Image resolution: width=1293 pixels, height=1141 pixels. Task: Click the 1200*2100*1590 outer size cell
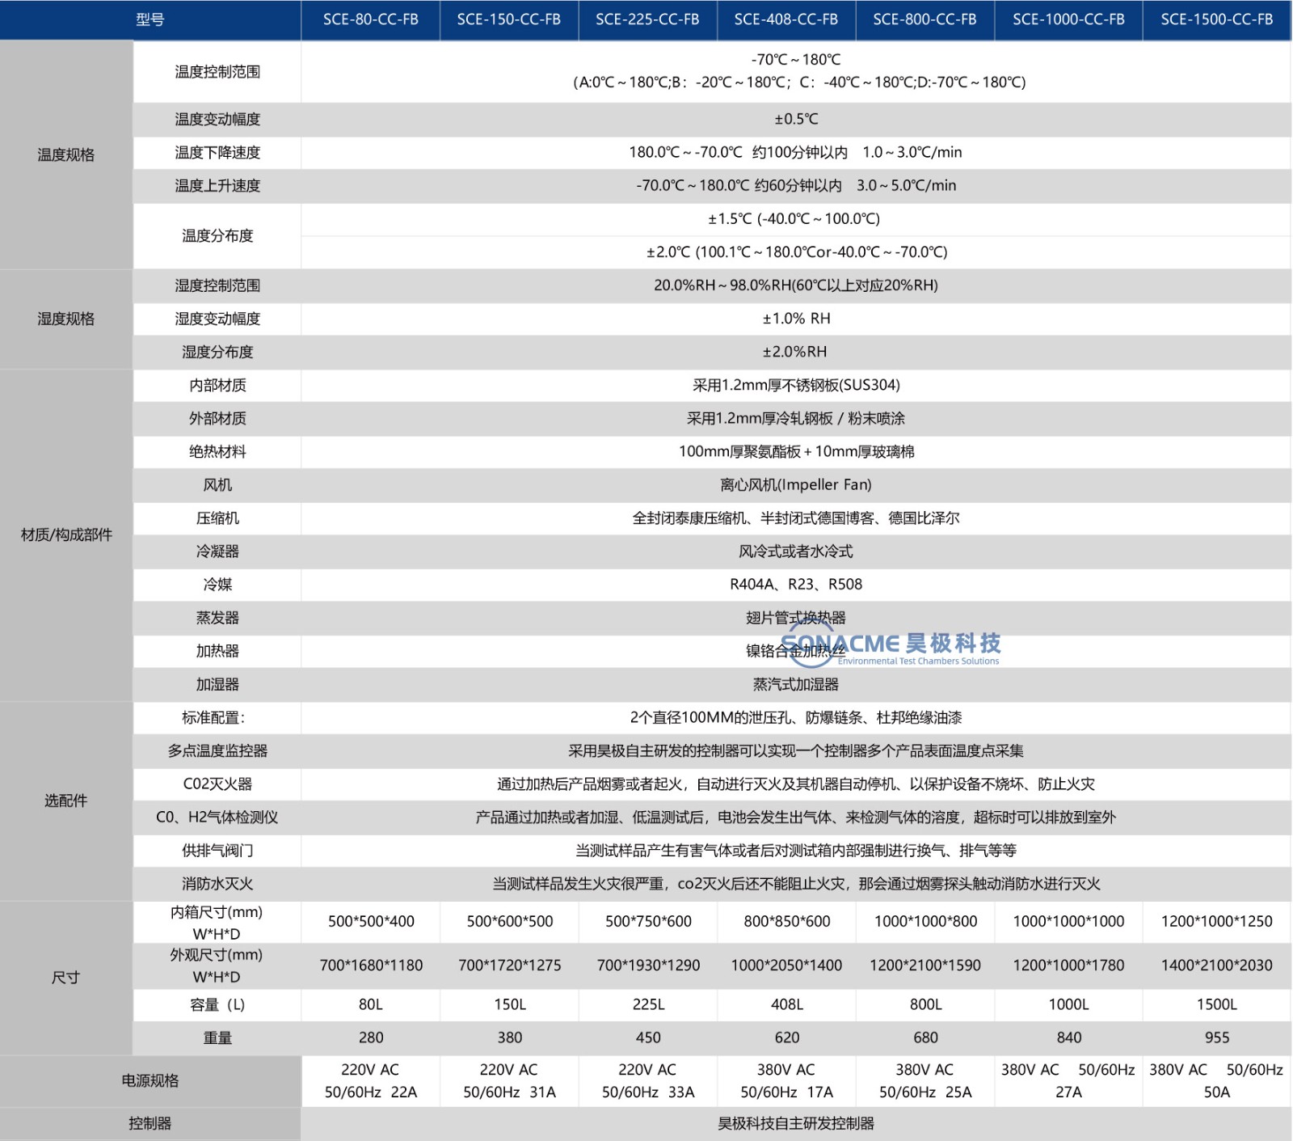point(924,965)
